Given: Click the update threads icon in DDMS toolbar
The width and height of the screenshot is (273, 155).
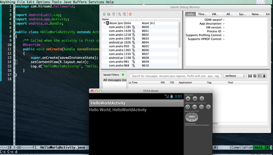Looking at the screenshot, I should [x=119, y=14].
